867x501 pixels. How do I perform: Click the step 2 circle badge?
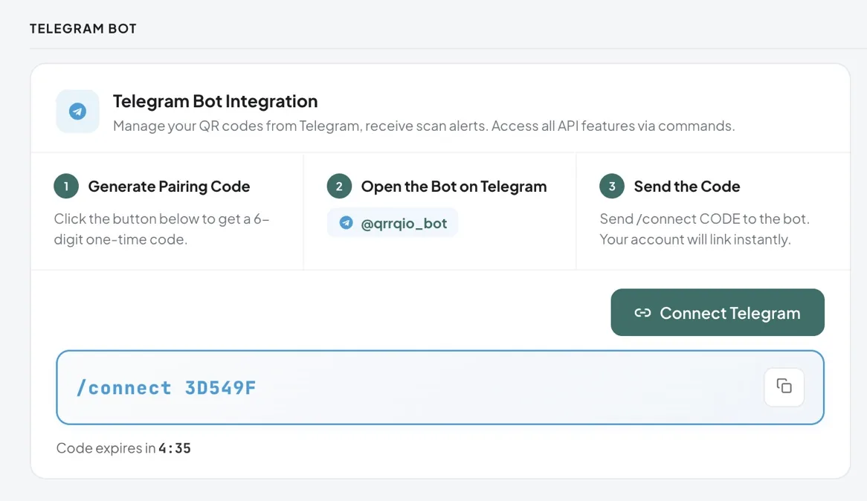[x=339, y=187]
